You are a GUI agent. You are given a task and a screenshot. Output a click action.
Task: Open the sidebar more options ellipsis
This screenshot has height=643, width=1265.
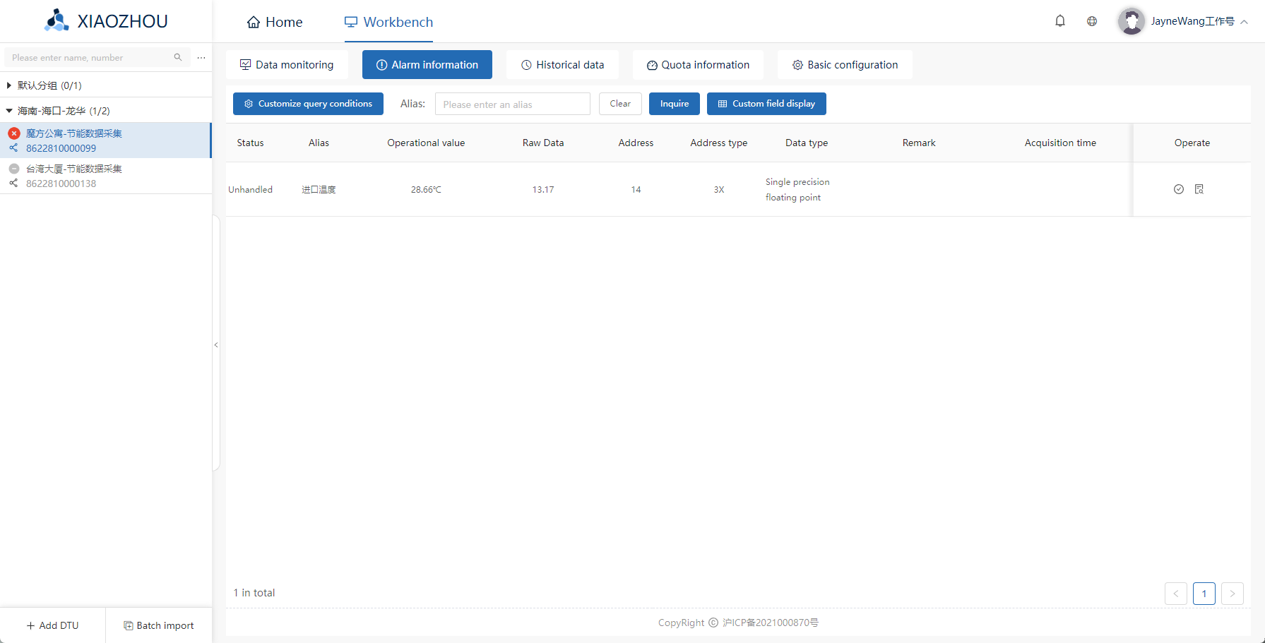point(201,57)
